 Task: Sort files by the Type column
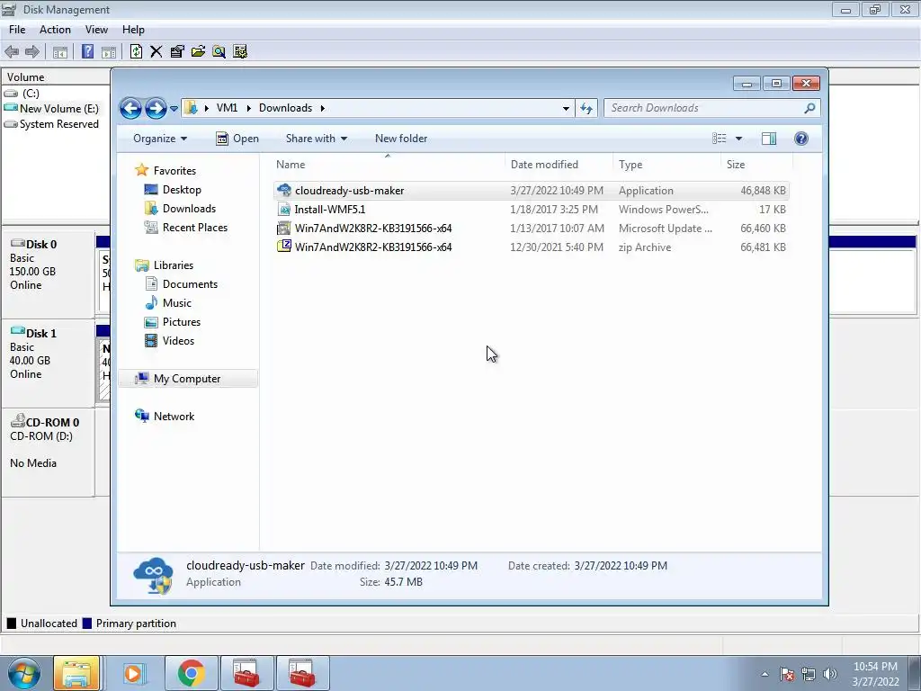click(x=666, y=165)
